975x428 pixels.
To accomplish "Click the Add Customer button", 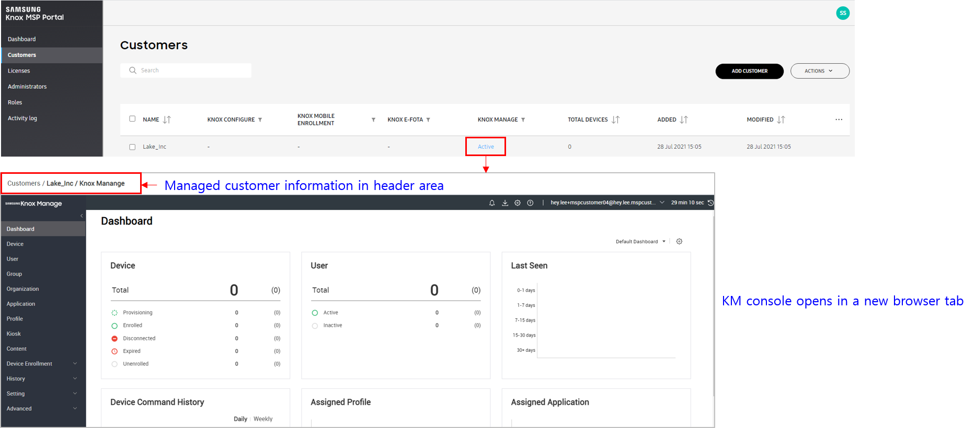I will (x=749, y=71).
